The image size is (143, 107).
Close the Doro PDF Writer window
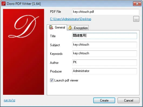coord(137,4)
